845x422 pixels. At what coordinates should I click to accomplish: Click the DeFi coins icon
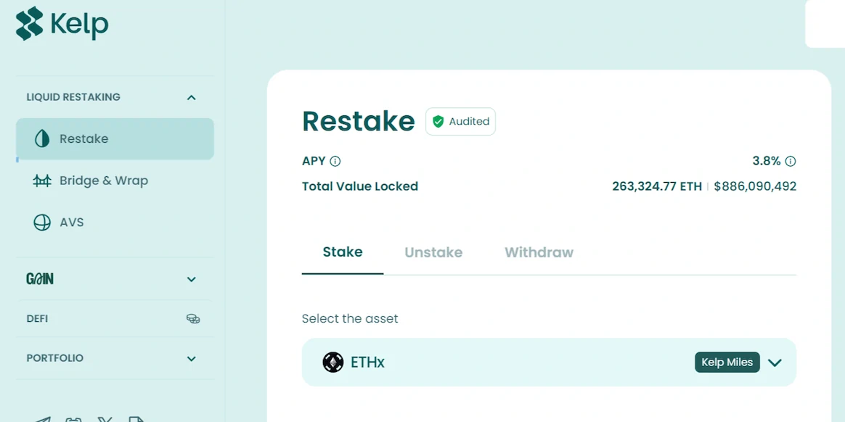[x=193, y=318]
